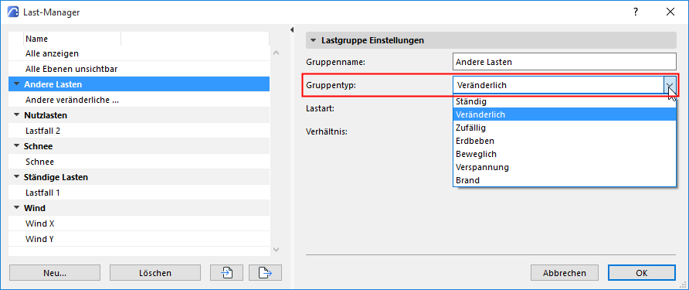Screen dimensions: 689x290
Task: Collapse the Ständige Lasten group triangle
Action: (x=17, y=177)
